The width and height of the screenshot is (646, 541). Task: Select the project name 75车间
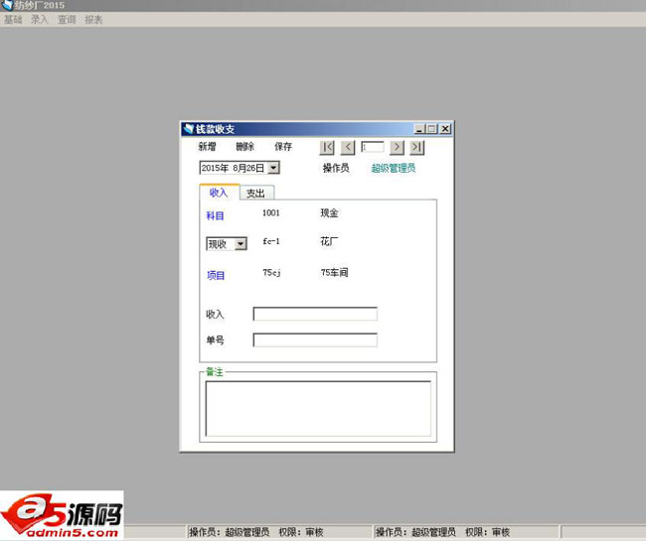coord(335,272)
